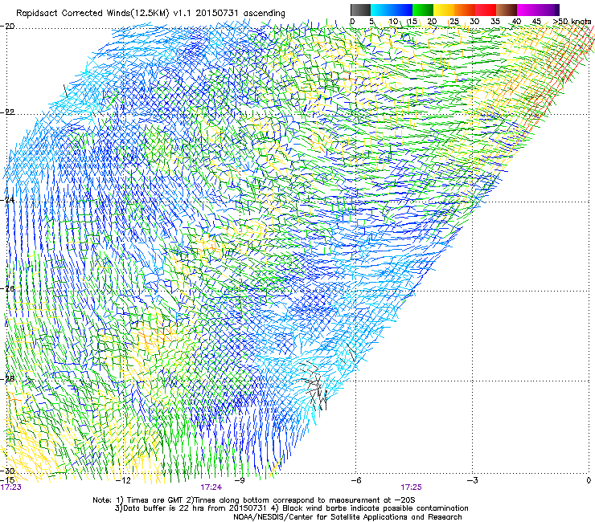Click the cyan-to-blue 5–15 knots legend segment
595x522 pixels.
(x=392, y=10)
